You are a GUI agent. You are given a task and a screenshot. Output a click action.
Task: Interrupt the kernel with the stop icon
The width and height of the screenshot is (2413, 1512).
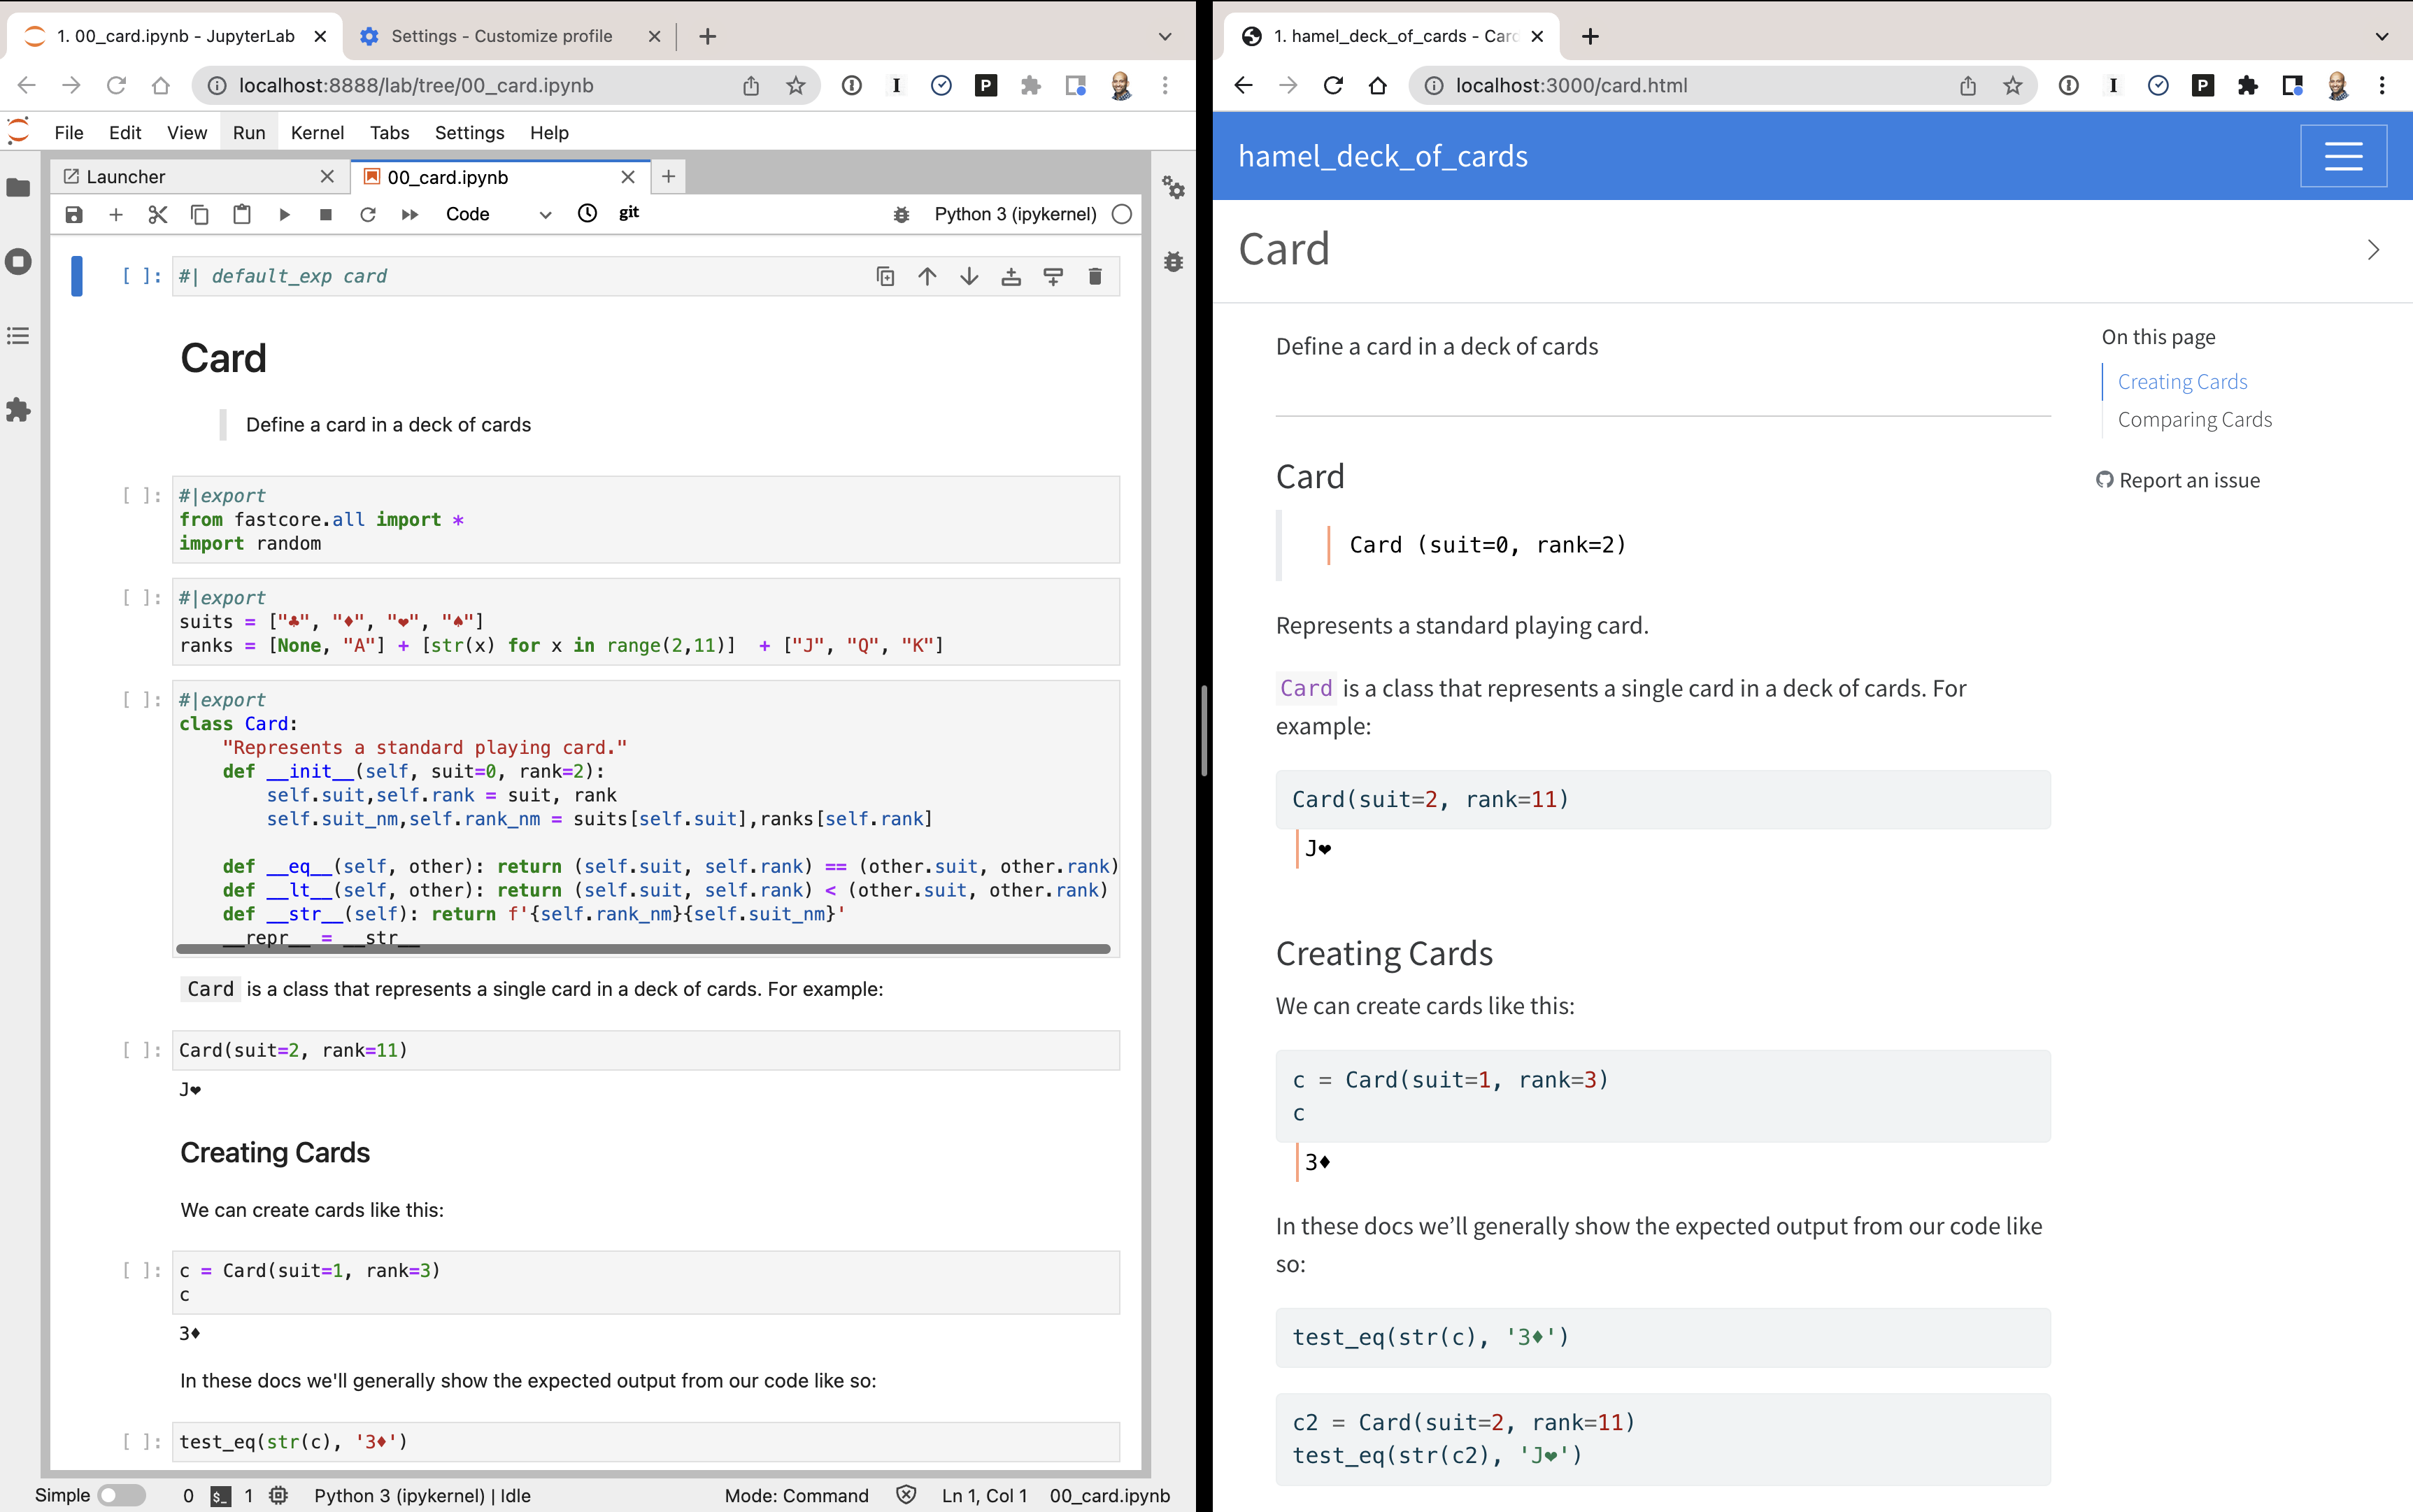point(326,214)
